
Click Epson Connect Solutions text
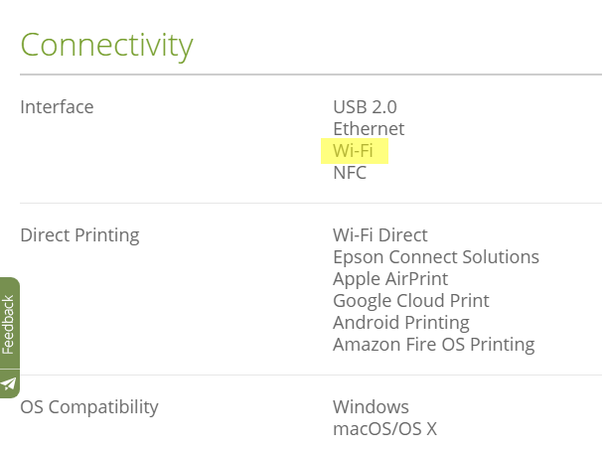[435, 257]
